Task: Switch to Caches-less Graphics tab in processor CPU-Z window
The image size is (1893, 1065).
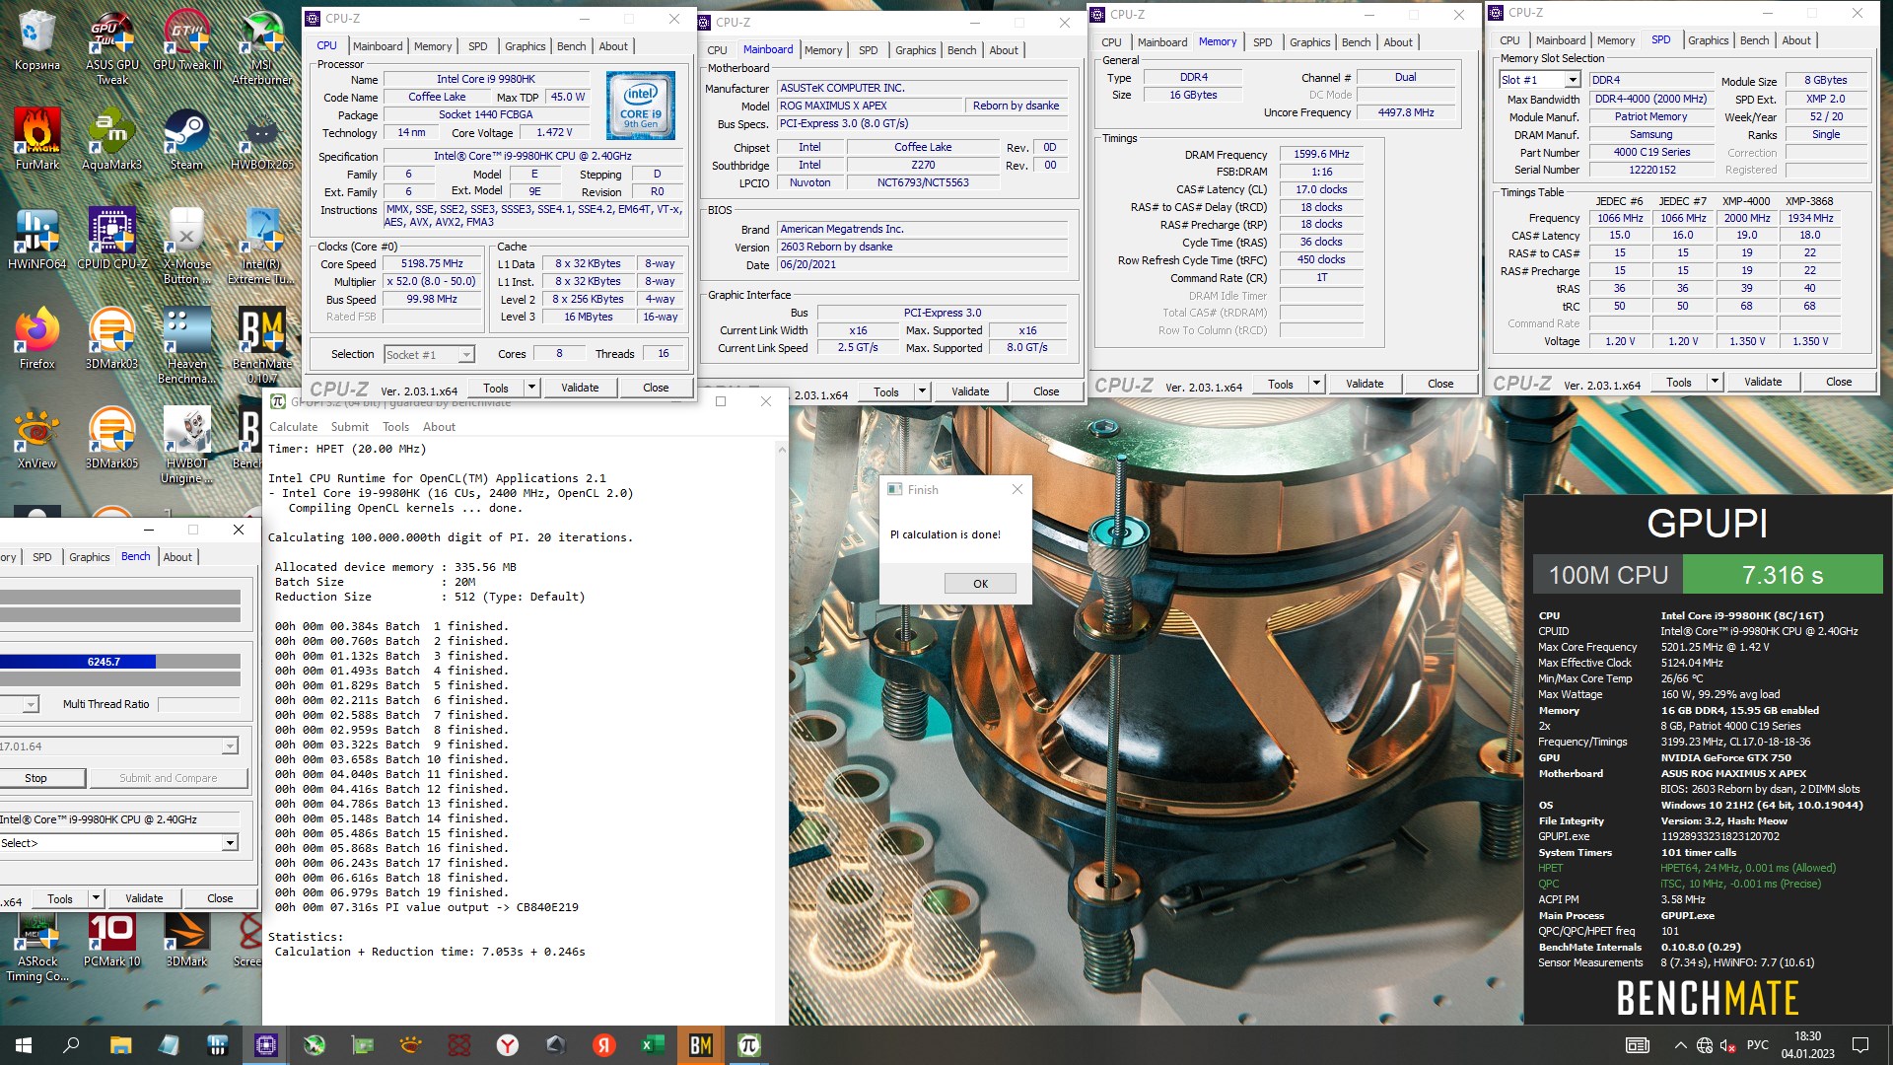Action: click(x=525, y=46)
